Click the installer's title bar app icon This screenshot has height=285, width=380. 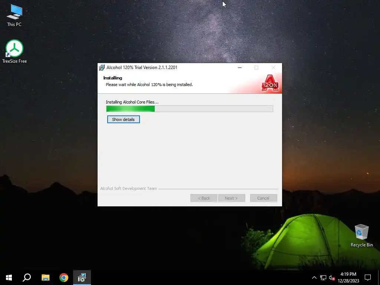click(102, 68)
